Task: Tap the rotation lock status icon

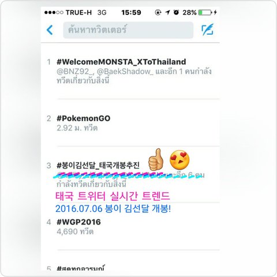Action: [158, 13]
